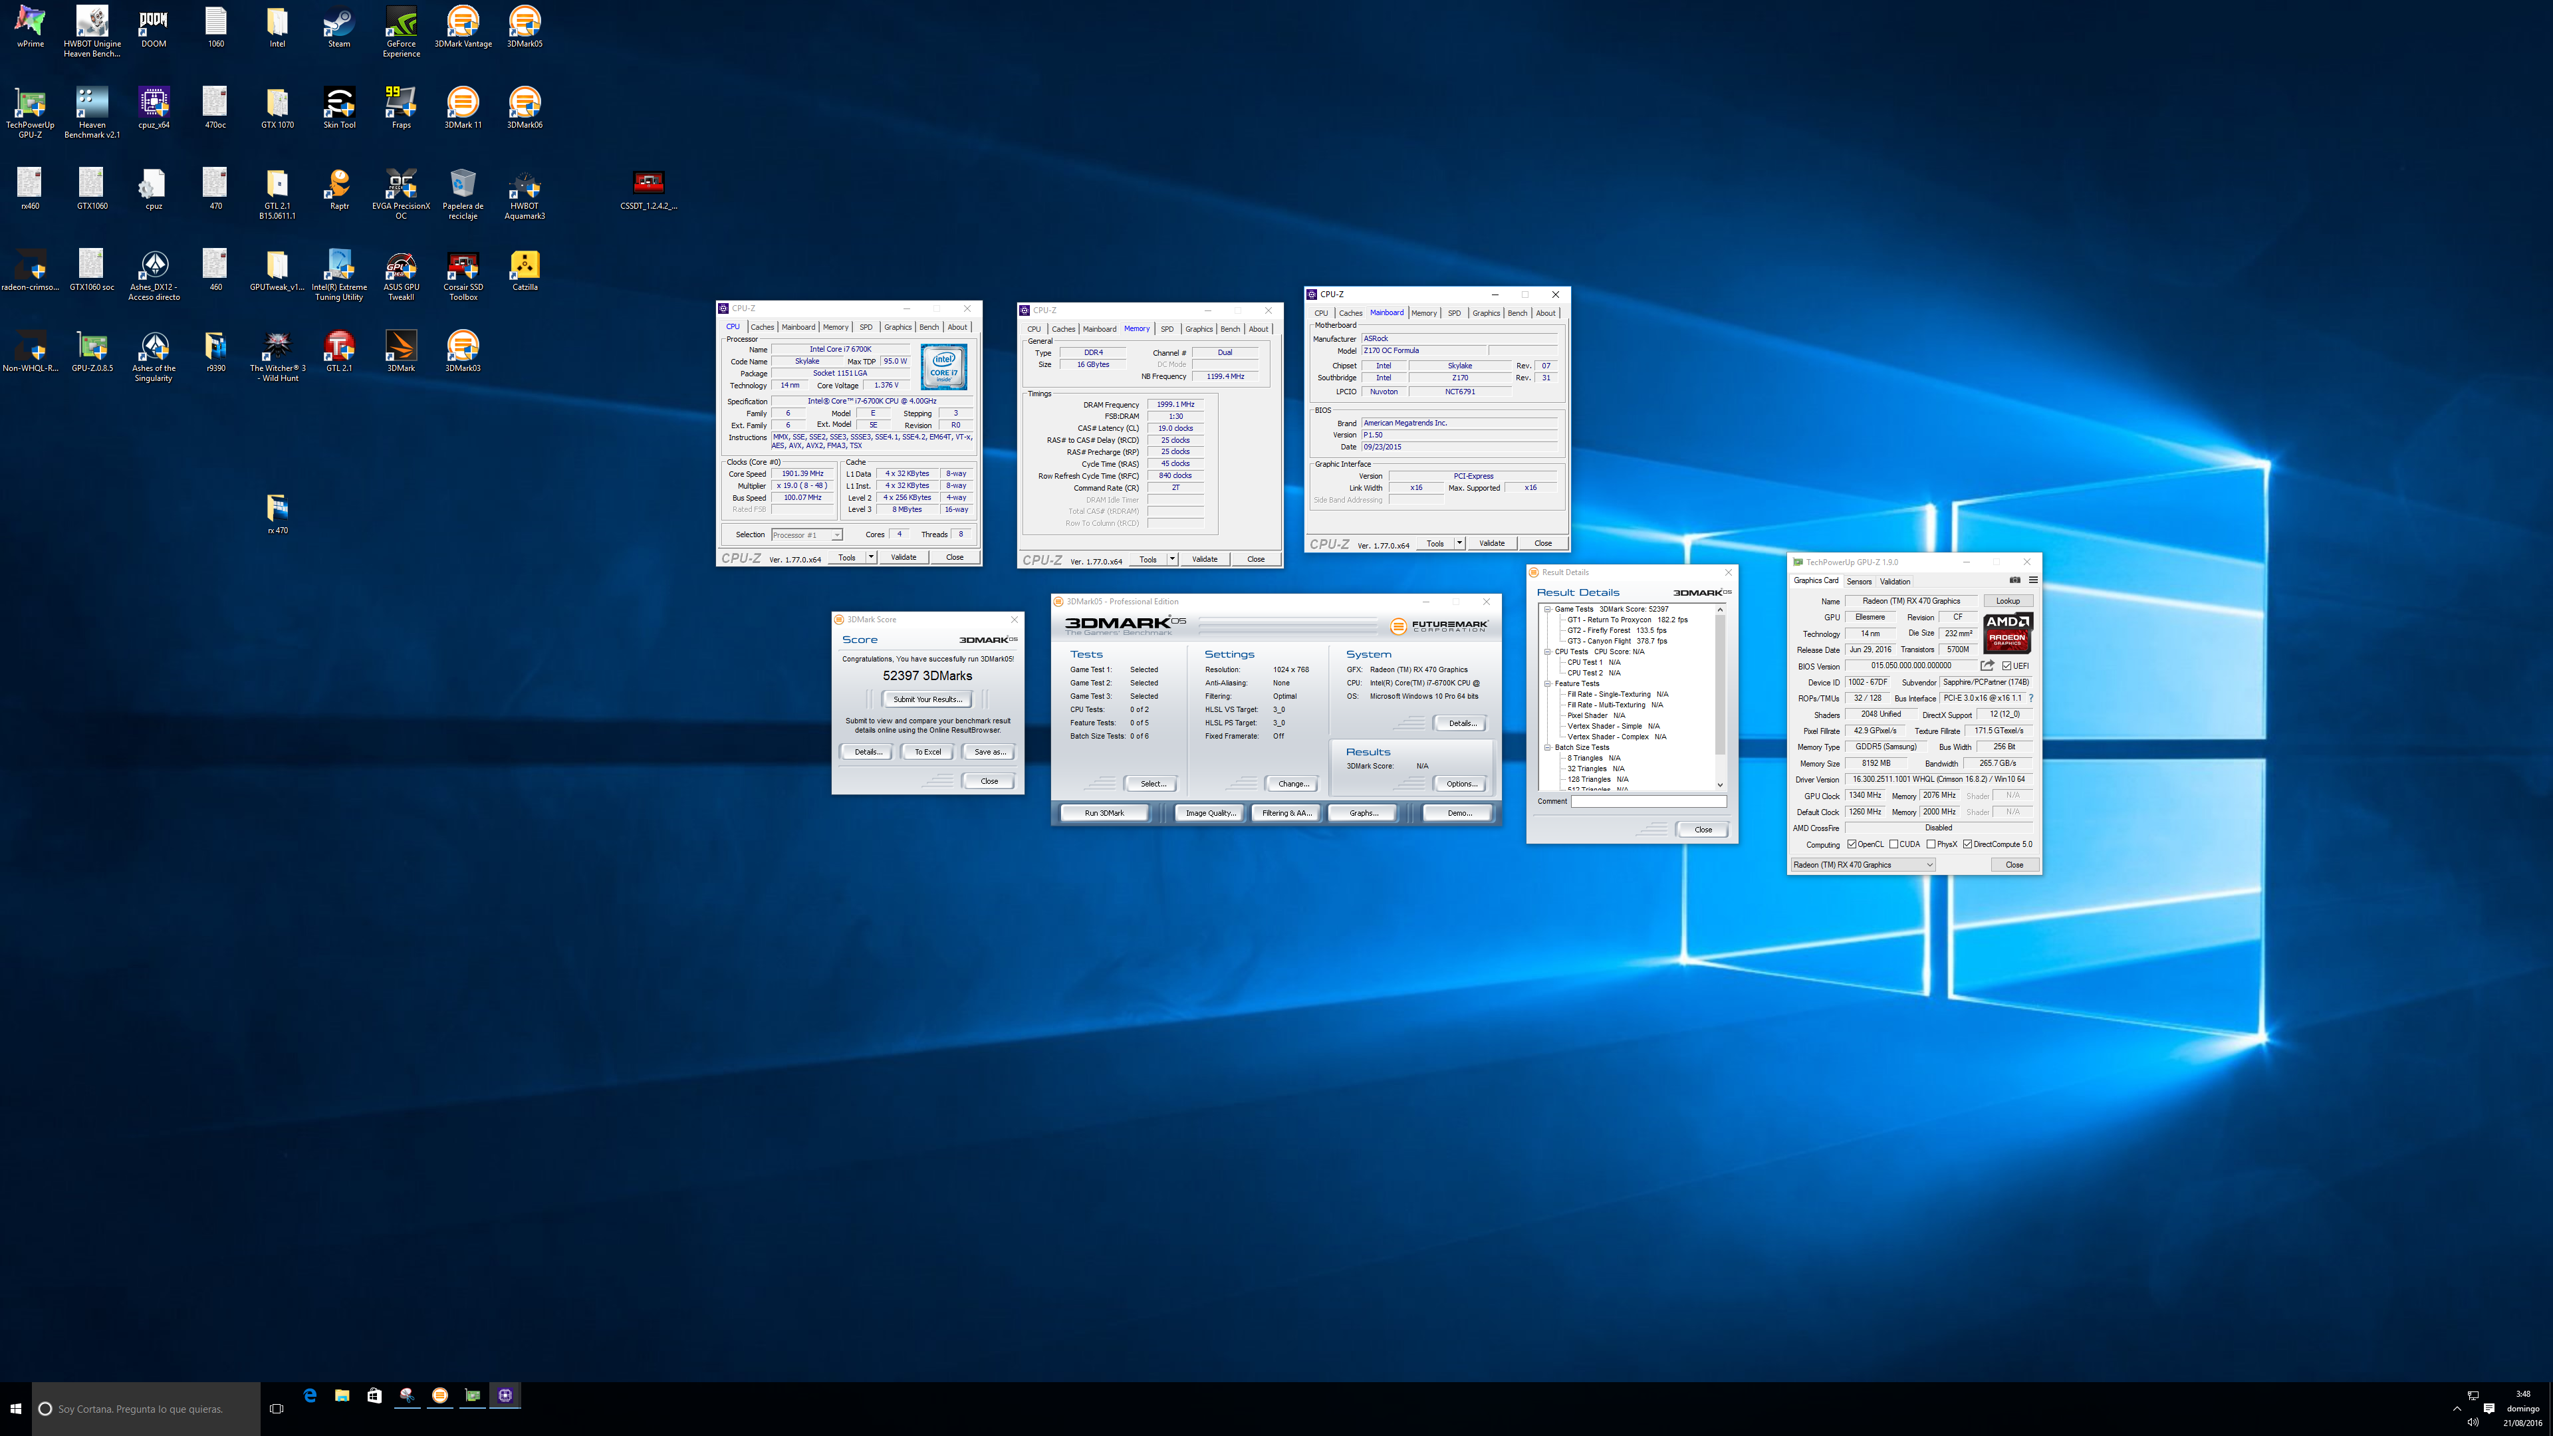Collapse the CPU Tests tree node
This screenshot has width=2553, height=1436.
(x=1547, y=652)
